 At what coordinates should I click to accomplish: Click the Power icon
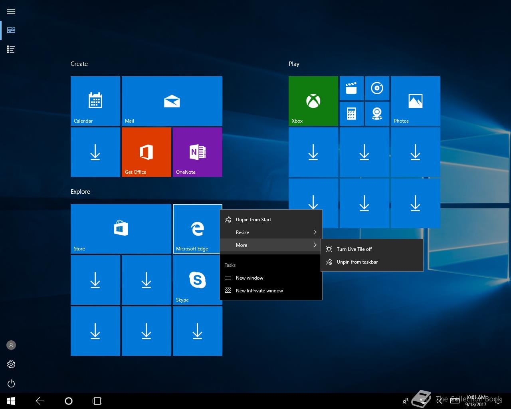point(11,383)
